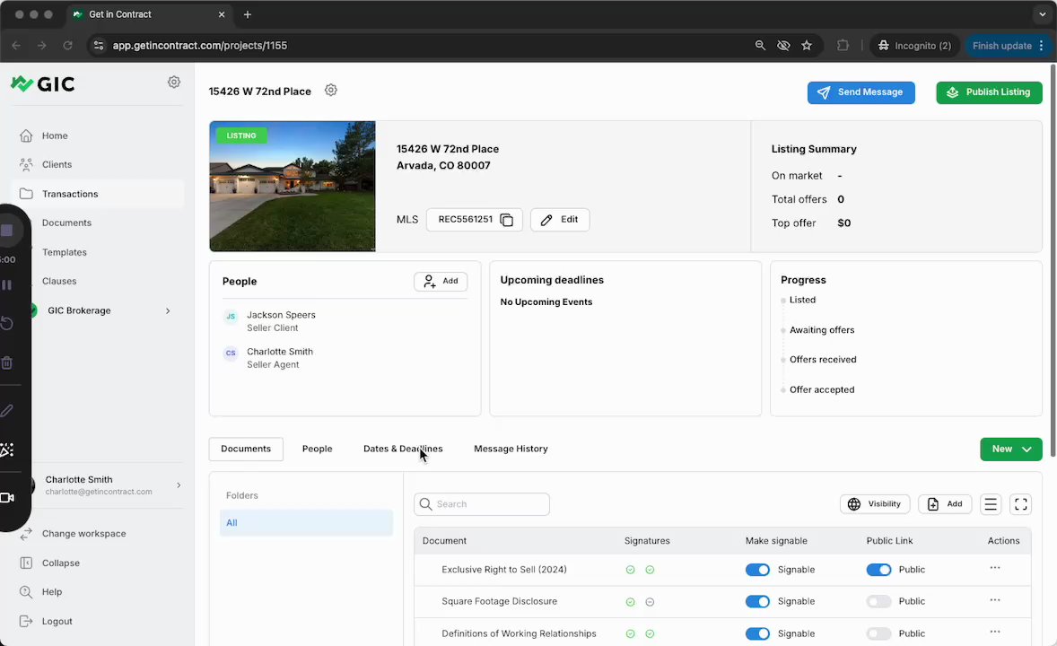Image resolution: width=1057 pixels, height=646 pixels.
Task: Click the Visibility button
Action: pos(875,504)
